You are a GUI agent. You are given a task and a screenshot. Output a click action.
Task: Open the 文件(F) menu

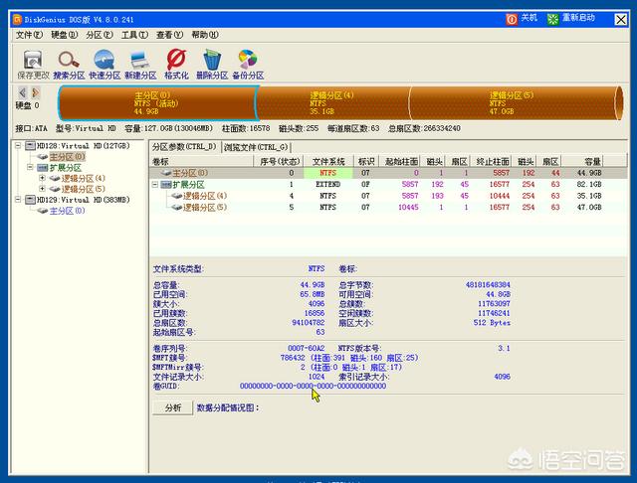click(29, 35)
